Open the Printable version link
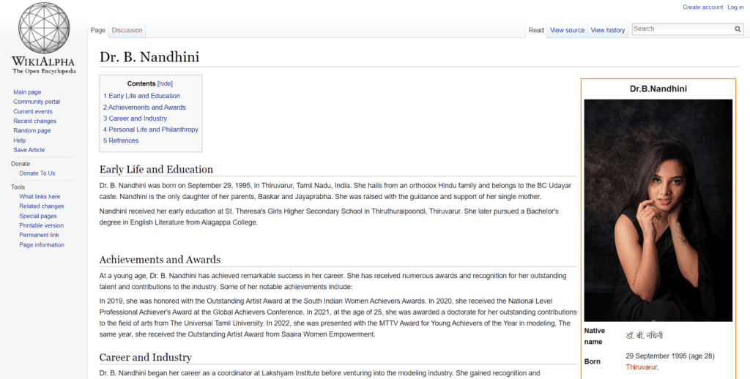750x379 pixels. 42,225
